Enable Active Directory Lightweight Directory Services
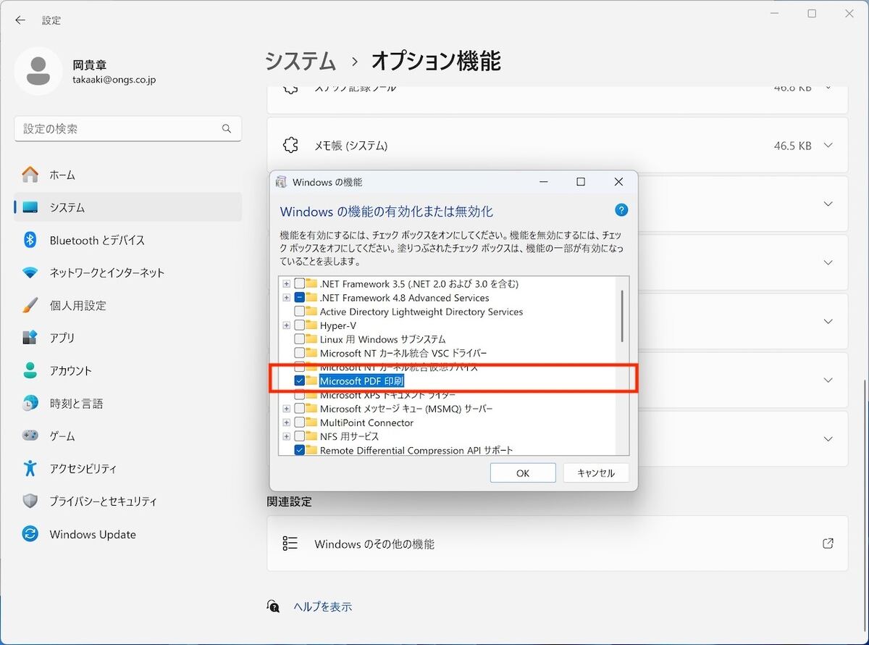 299,312
